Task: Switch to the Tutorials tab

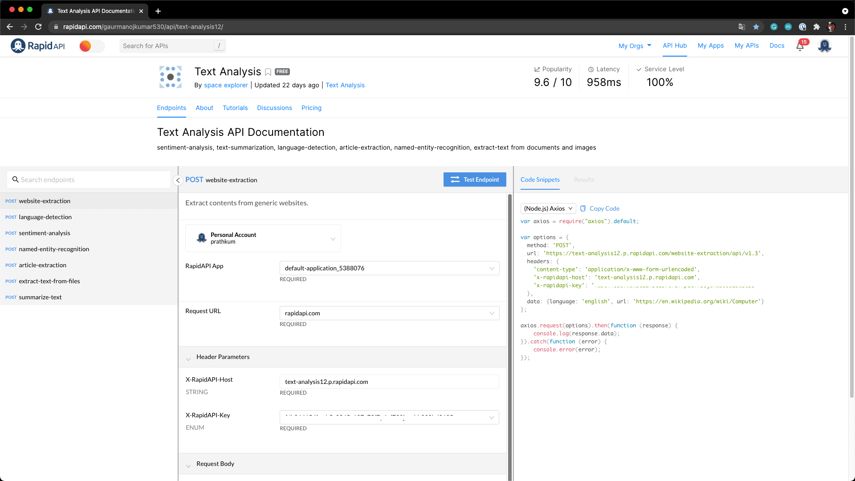Action: tap(235, 108)
